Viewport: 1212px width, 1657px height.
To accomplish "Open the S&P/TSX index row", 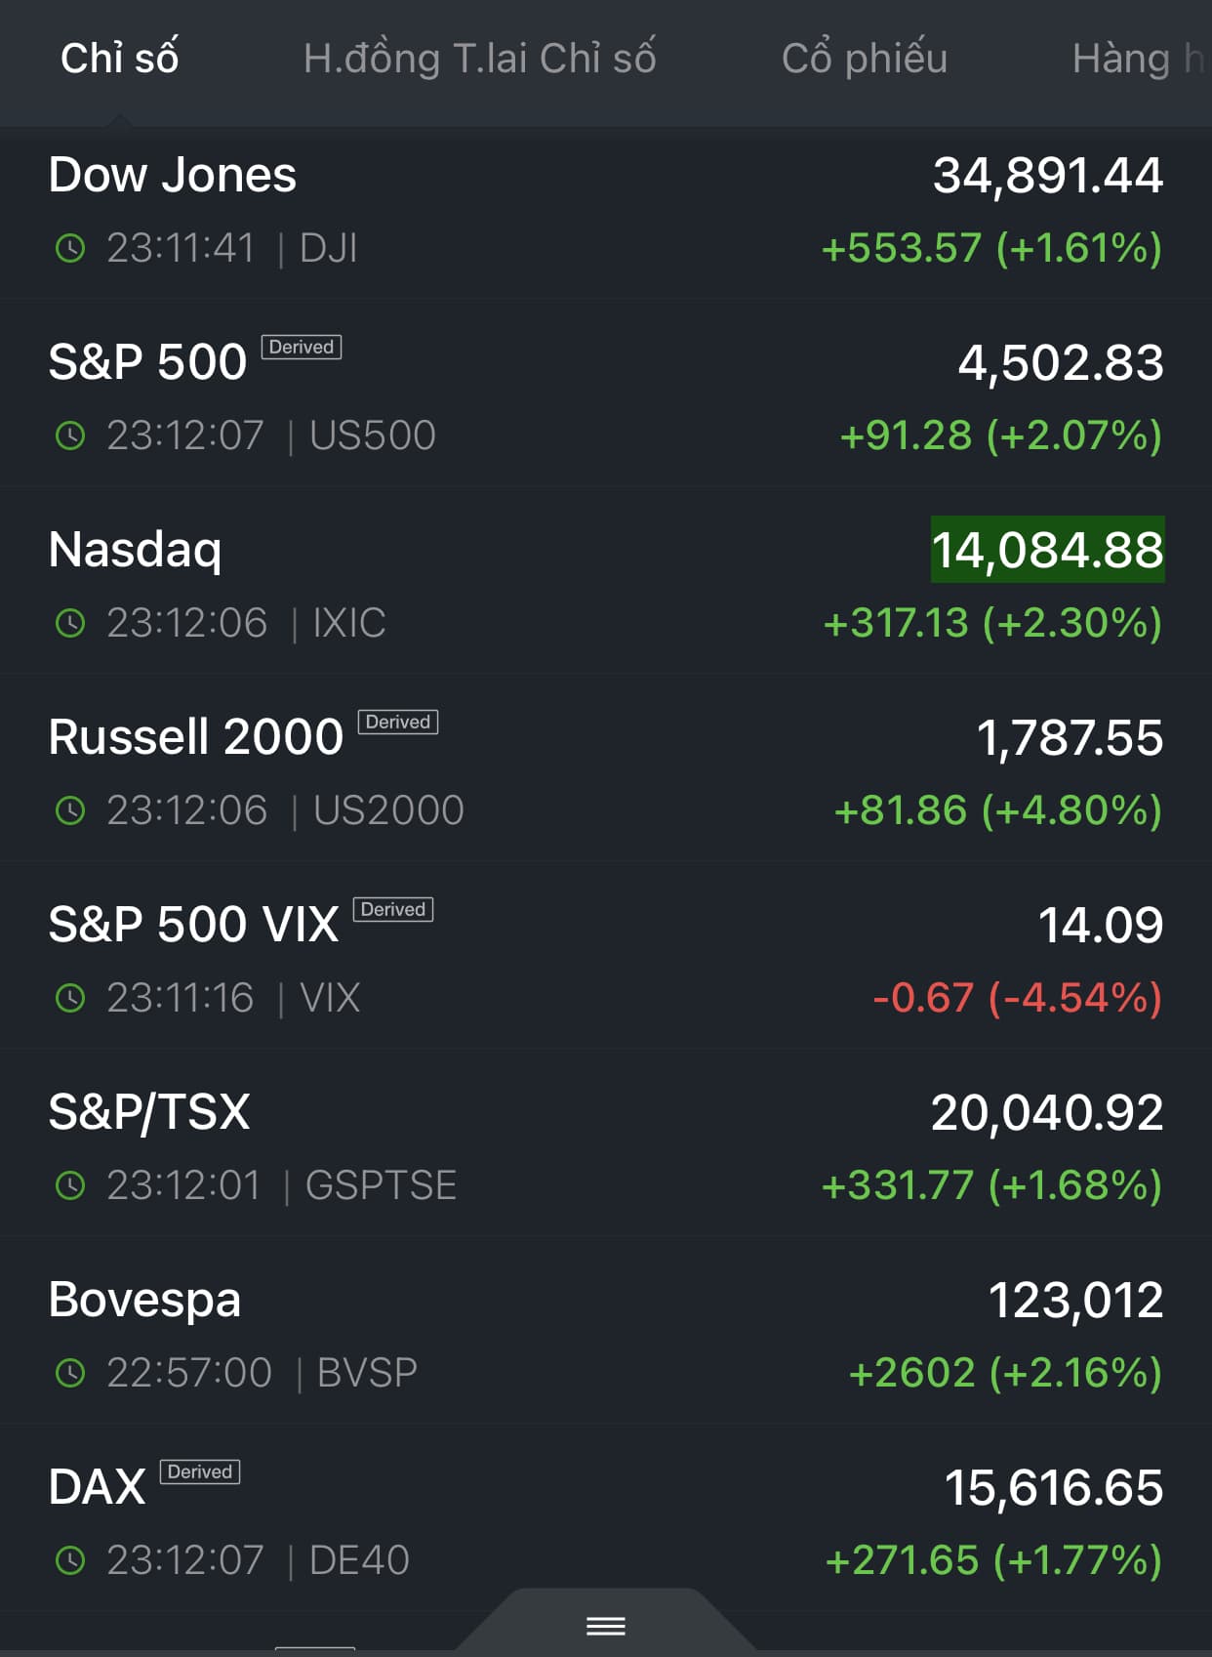I will tap(149, 1112).
